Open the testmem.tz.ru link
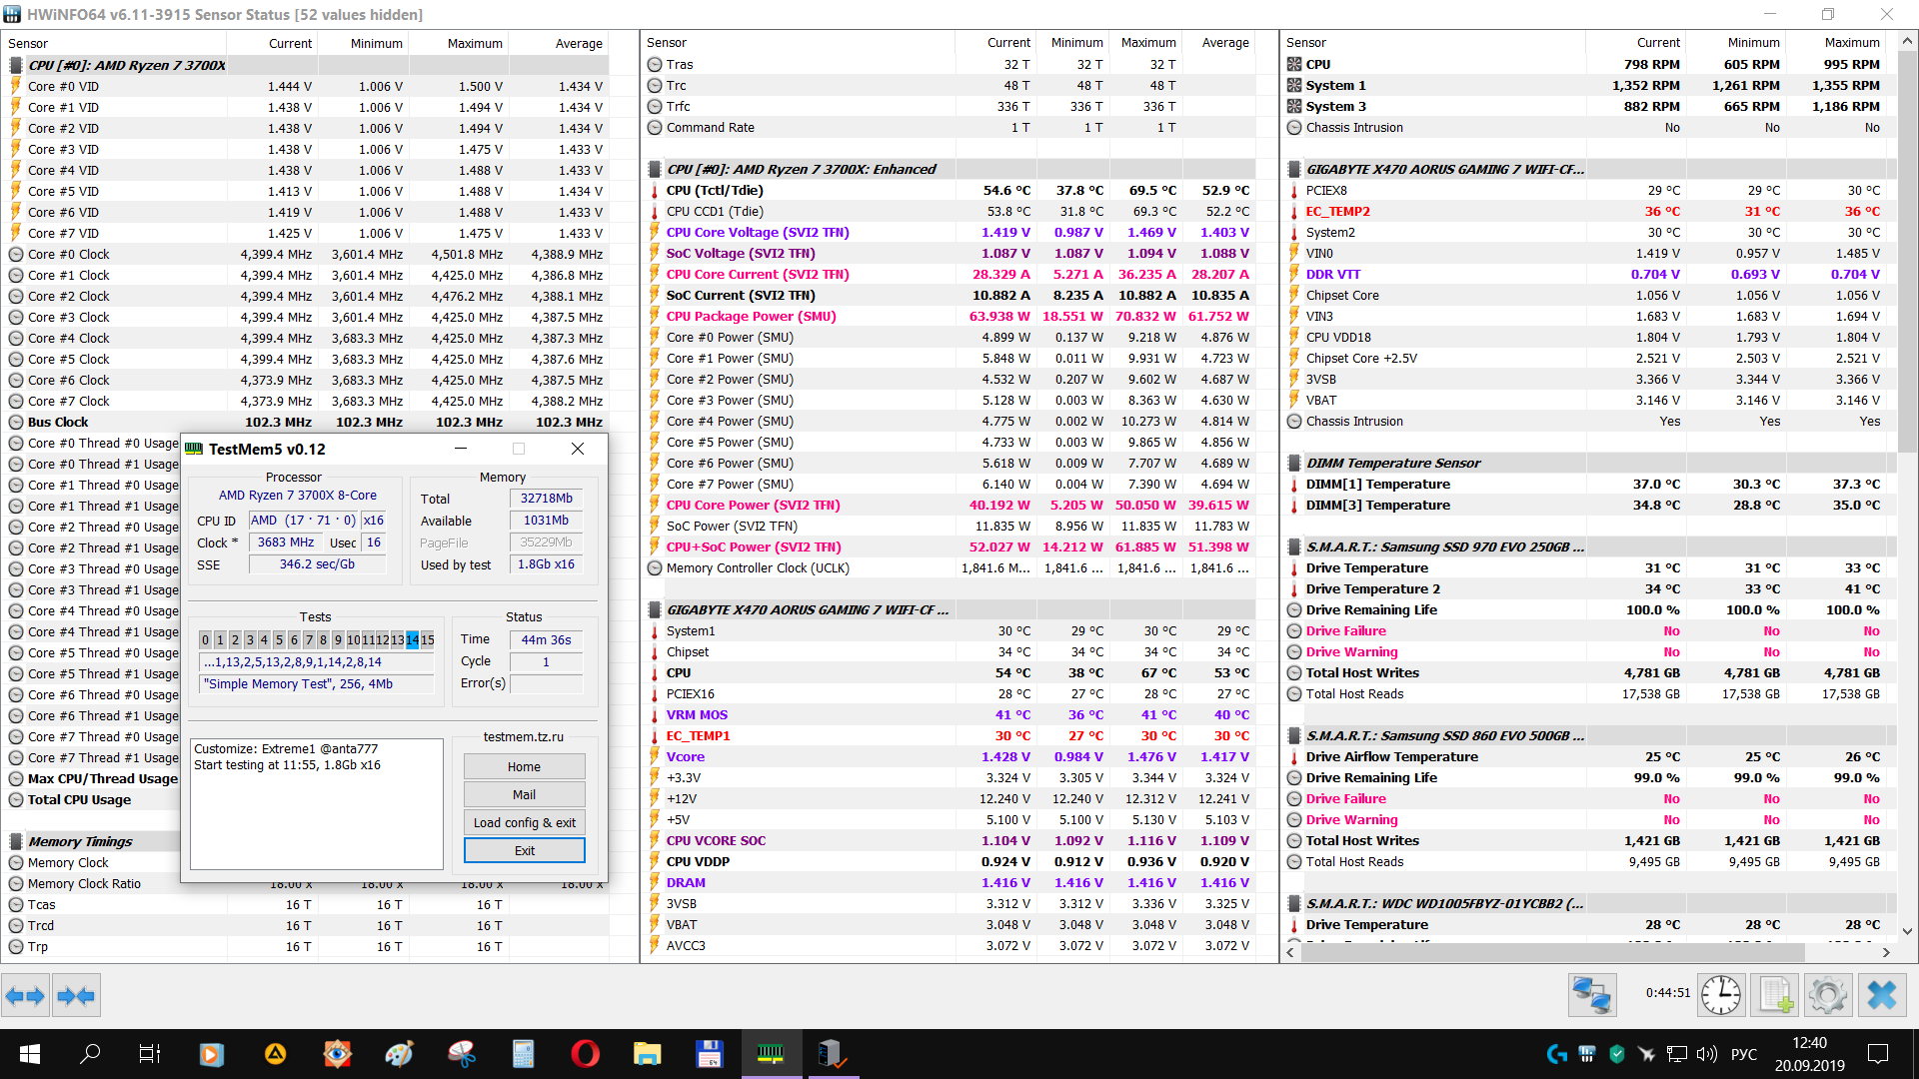The height and width of the screenshot is (1079, 1919). [524, 736]
